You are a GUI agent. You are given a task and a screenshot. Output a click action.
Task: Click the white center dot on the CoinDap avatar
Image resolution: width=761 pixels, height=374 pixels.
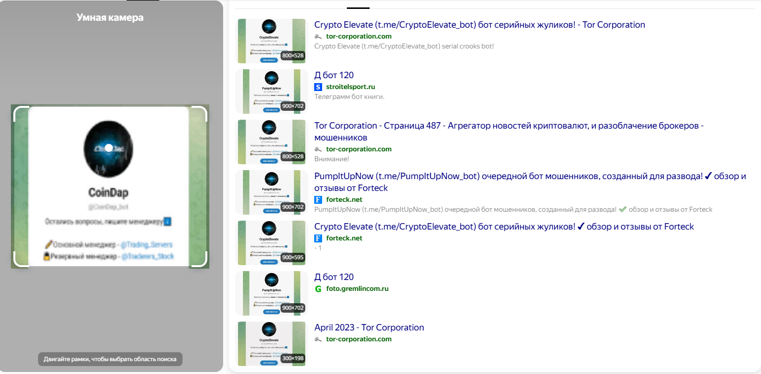tap(109, 148)
